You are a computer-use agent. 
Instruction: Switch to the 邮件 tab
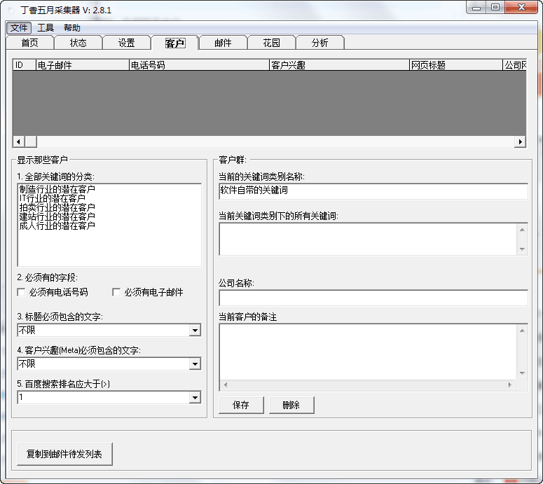(223, 43)
